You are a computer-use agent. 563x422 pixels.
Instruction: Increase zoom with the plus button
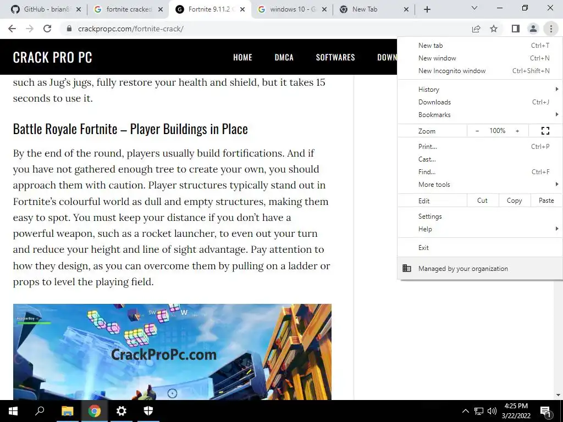click(x=517, y=131)
